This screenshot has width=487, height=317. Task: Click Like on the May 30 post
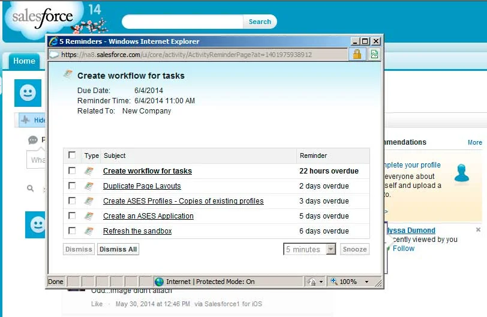(97, 304)
